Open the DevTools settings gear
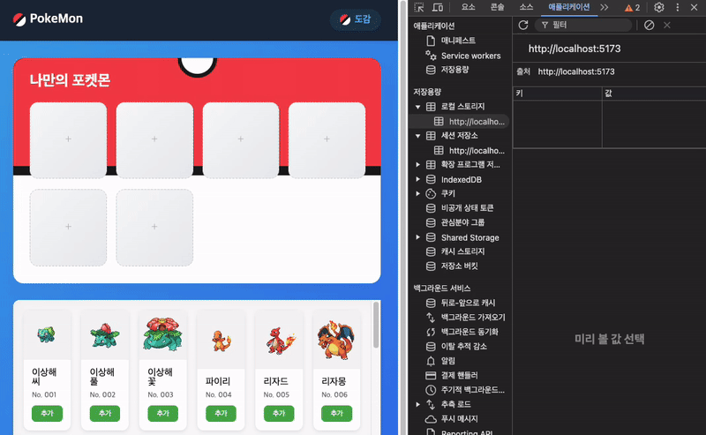Image resolution: width=706 pixels, height=435 pixels. pyautogui.click(x=658, y=7)
